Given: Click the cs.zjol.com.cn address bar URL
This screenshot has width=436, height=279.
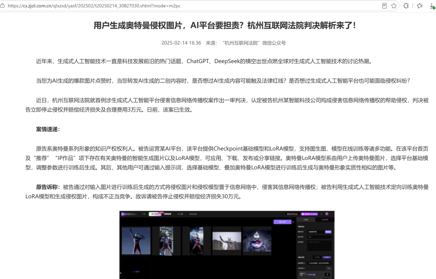Looking at the screenshot, I should [x=94, y=6].
